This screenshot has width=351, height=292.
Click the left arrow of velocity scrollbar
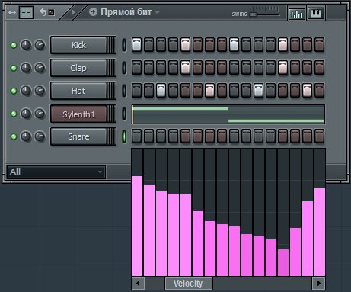pos(139,283)
